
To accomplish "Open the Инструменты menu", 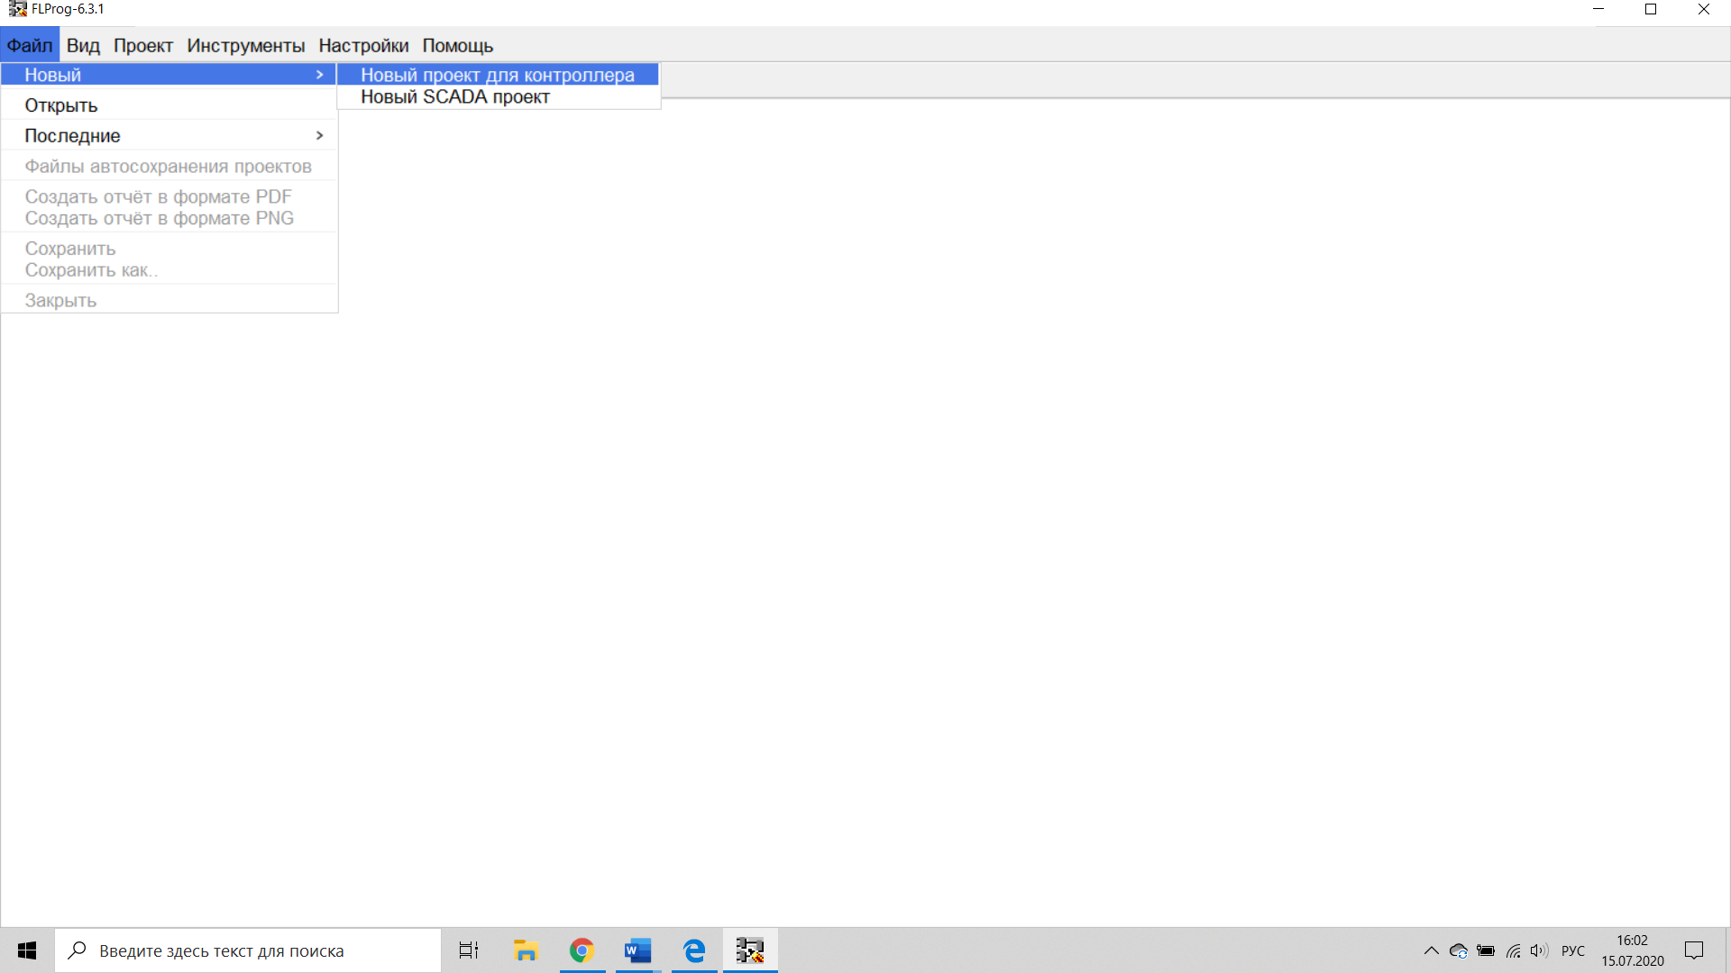I will point(245,45).
